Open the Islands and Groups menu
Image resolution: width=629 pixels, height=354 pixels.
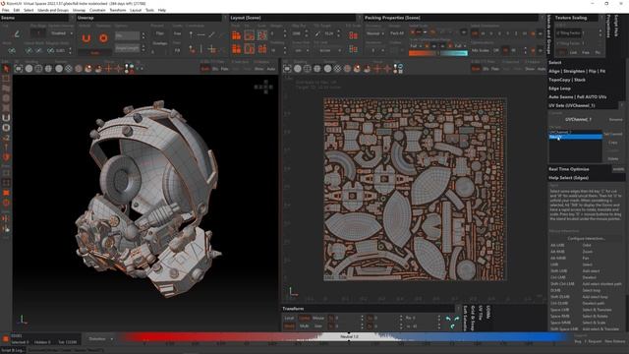pyautogui.click(x=53, y=10)
